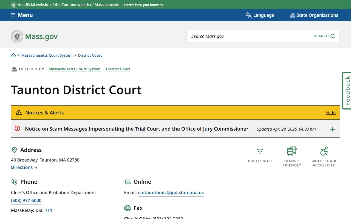351x219 pixels.
Task: Open the hamburger Menu
Action: (x=22, y=15)
